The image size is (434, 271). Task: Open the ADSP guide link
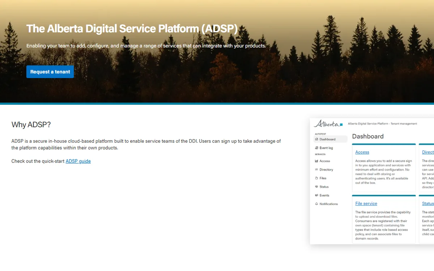[78, 161]
